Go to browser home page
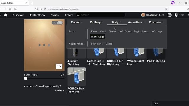Image resolution: width=189 pixels, height=106 pixels. click(15, 9)
